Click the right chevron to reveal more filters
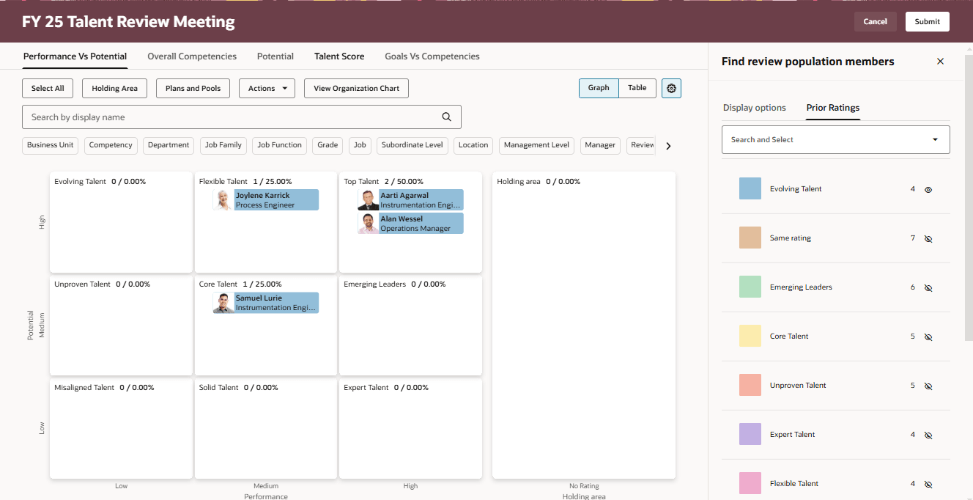973x500 pixels. pos(667,145)
